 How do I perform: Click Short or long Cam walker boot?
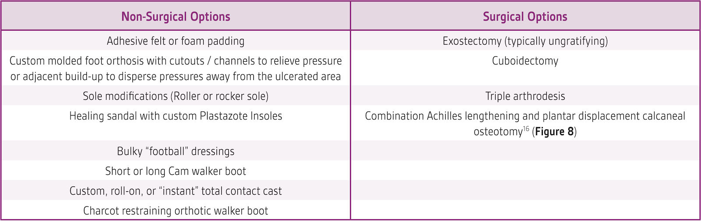176,171
